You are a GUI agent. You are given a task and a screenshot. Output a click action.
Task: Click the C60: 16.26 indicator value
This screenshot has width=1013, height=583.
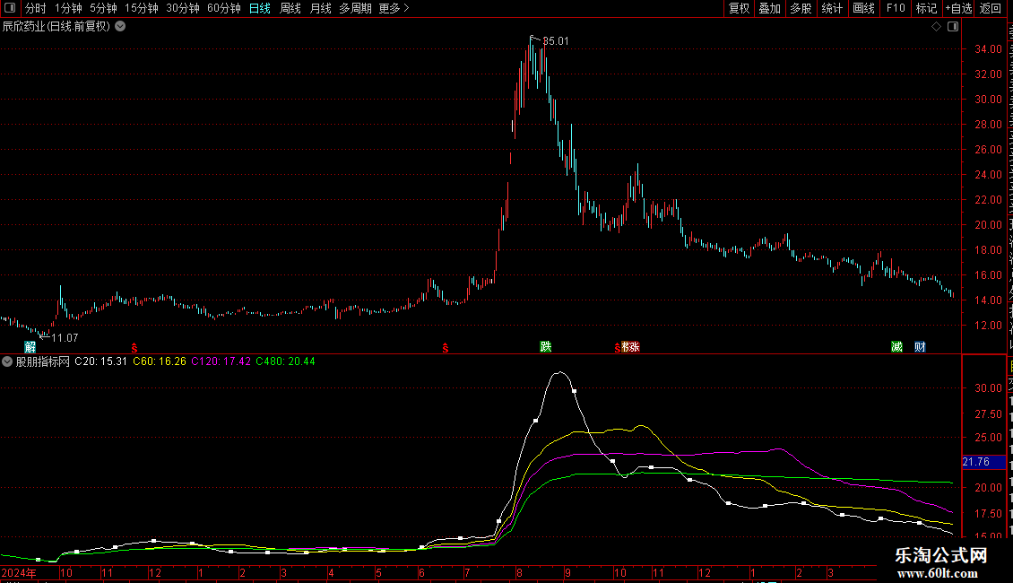160,362
